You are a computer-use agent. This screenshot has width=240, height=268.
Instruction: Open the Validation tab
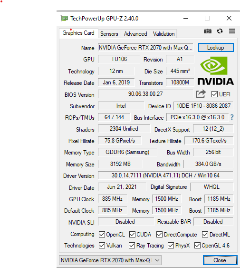[163, 34]
